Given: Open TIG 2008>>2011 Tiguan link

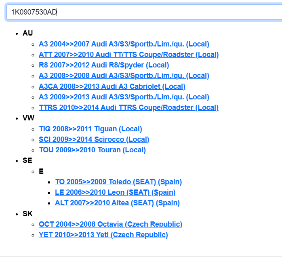Looking at the screenshot, I should click(x=90, y=129).
